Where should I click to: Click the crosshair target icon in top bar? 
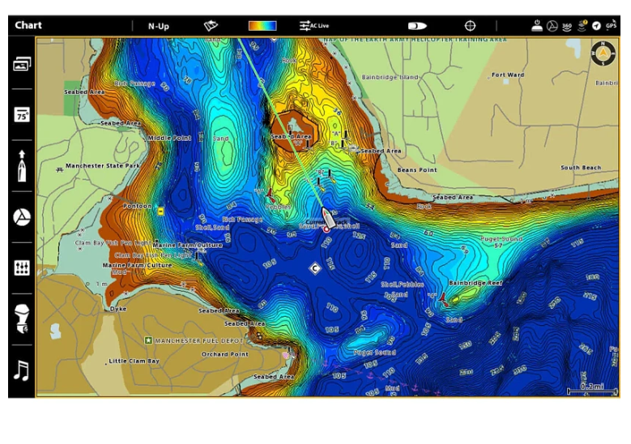point(470,26)
